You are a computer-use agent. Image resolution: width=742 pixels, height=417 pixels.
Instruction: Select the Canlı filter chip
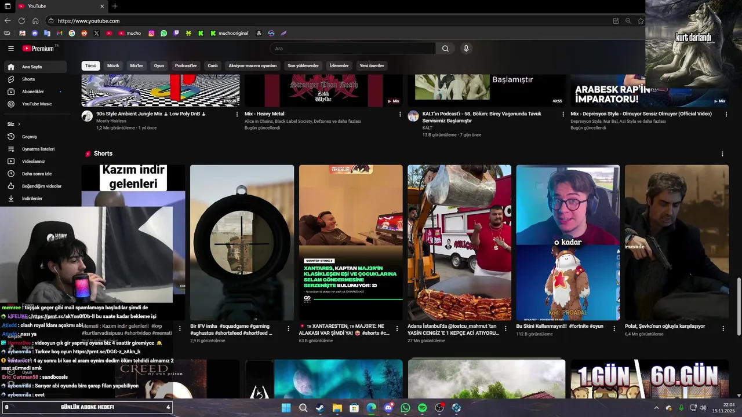[213, 66]
